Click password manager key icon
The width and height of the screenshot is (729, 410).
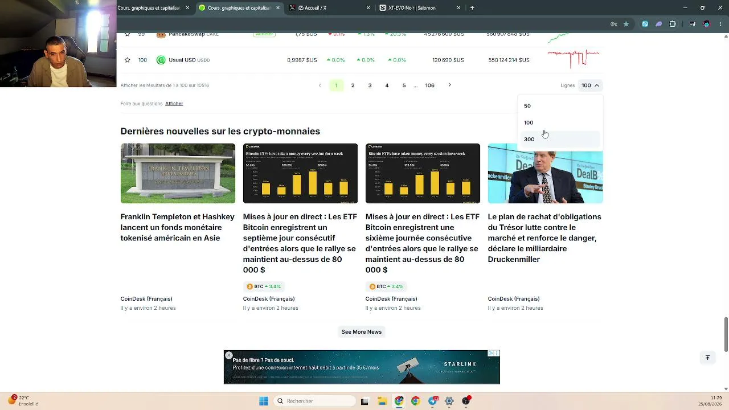click(x=614, y=24)
